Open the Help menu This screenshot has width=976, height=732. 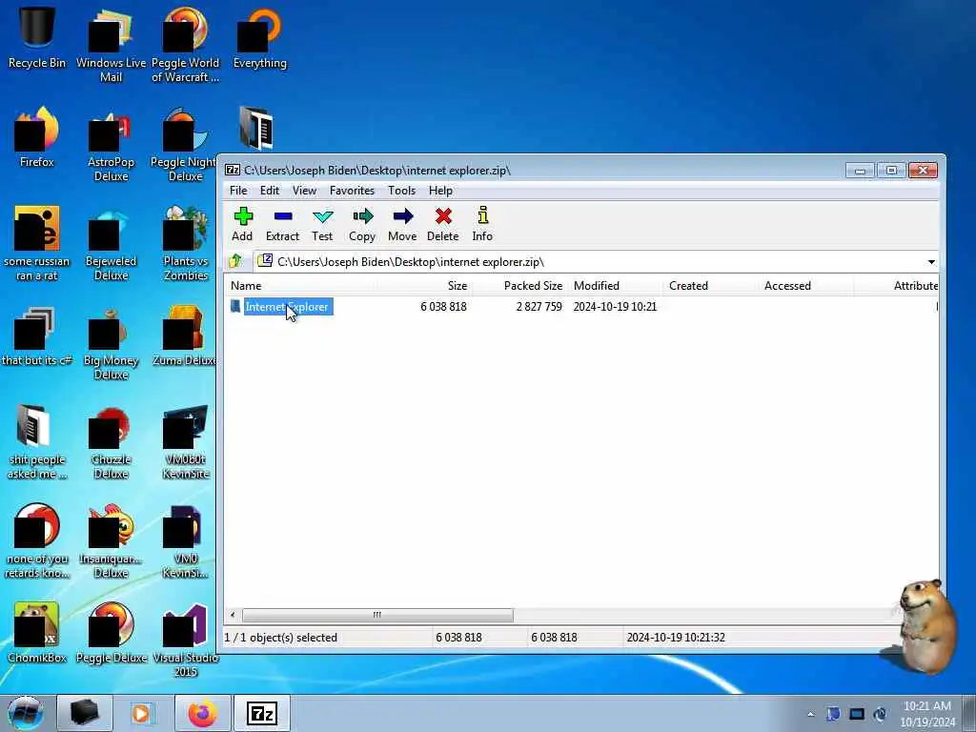440,191
